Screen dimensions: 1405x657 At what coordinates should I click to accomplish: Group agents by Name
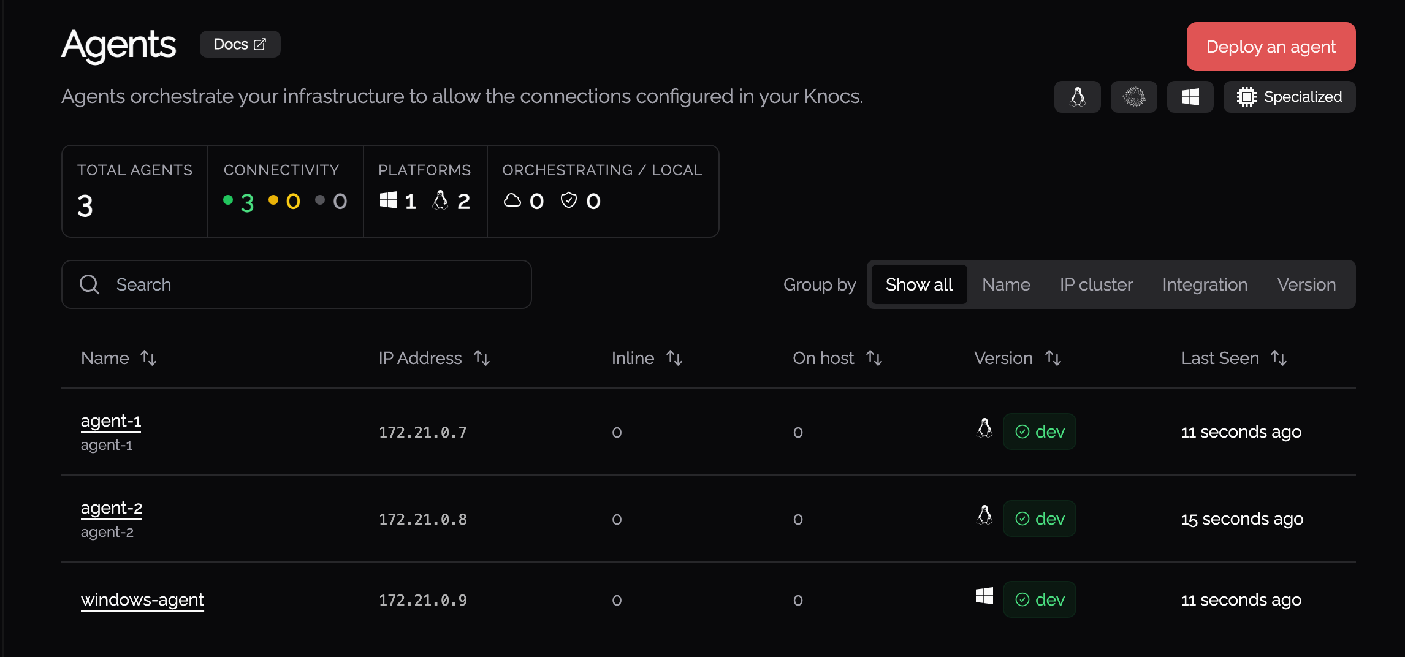pyautogui.click(x=1006, y=284)
